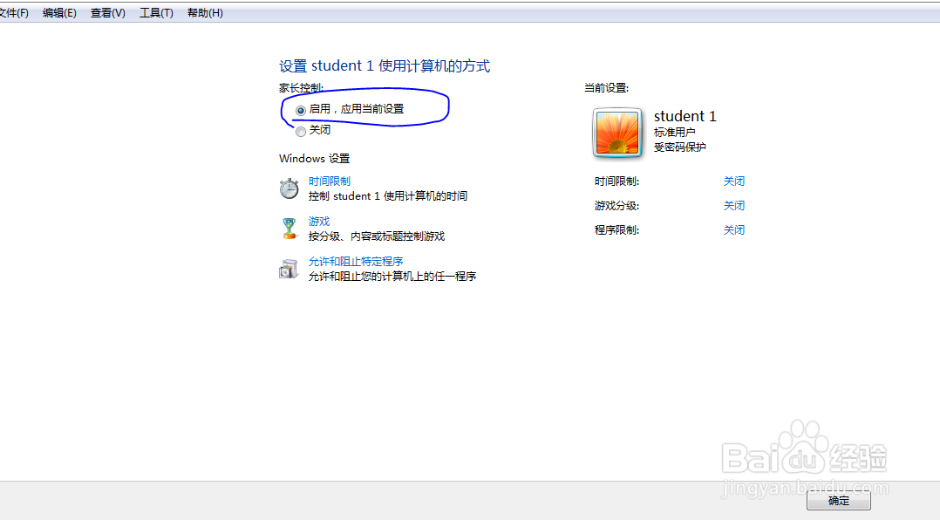The image size is (940, 520).
Task: Click the program list icon beside 允许和阻止特定程序
Action: [289, 268]
